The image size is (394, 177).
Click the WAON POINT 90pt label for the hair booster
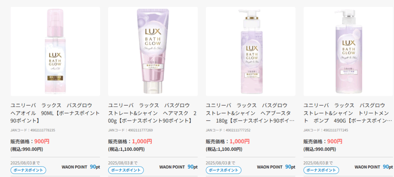pyautogui.click(x=276, y=167)
